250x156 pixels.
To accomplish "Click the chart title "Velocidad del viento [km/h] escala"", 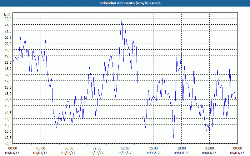I will [x=130, y=3].
